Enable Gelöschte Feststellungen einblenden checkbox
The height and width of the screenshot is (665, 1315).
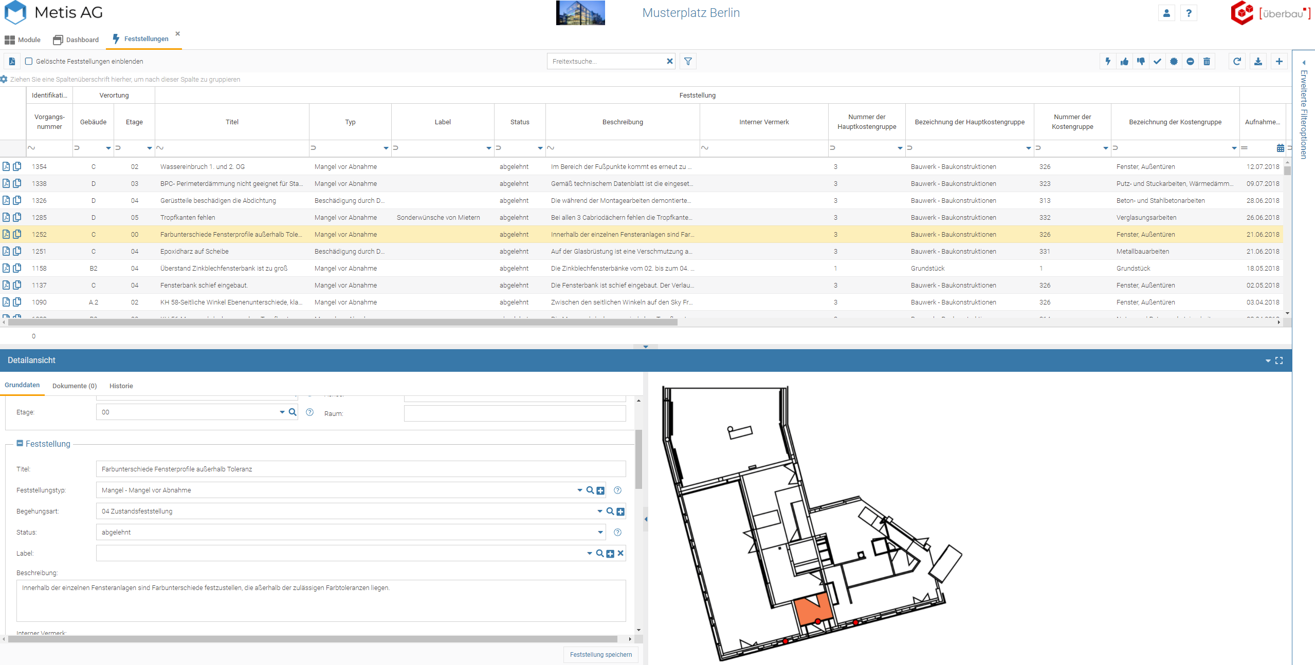pyautogui.click(x=29, y=61)
